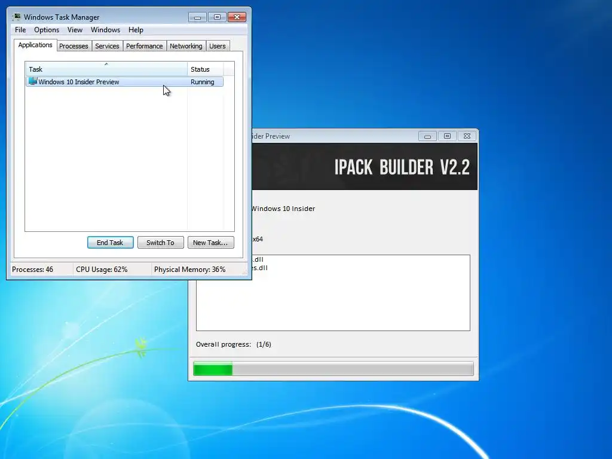Click the New Task... button
Screen dimensions: 612x459
click(210, 243)
